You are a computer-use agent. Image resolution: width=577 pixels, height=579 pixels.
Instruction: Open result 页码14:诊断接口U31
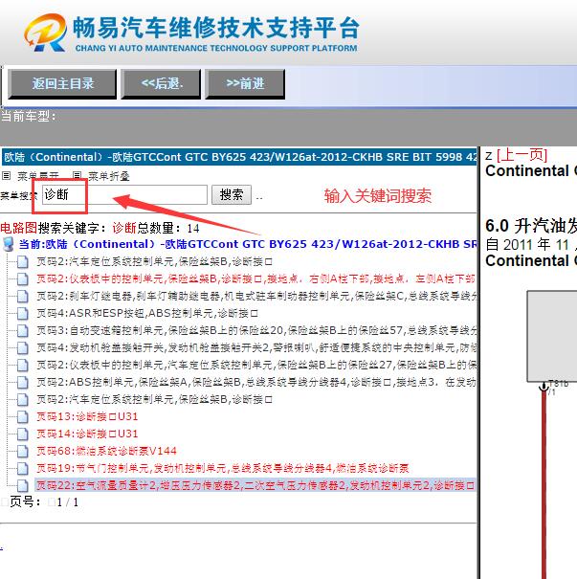(x=87, y=434)
